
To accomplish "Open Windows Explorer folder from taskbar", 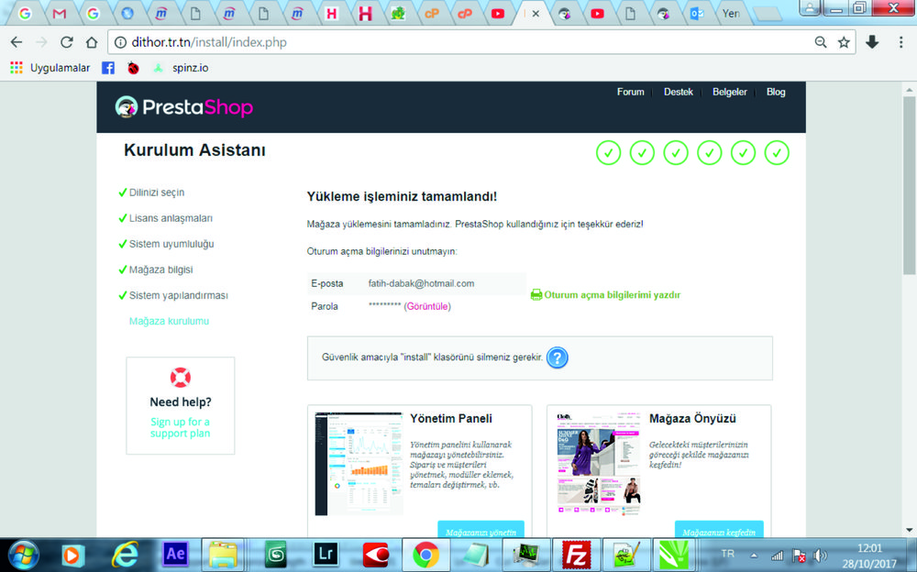I will 223,555.
